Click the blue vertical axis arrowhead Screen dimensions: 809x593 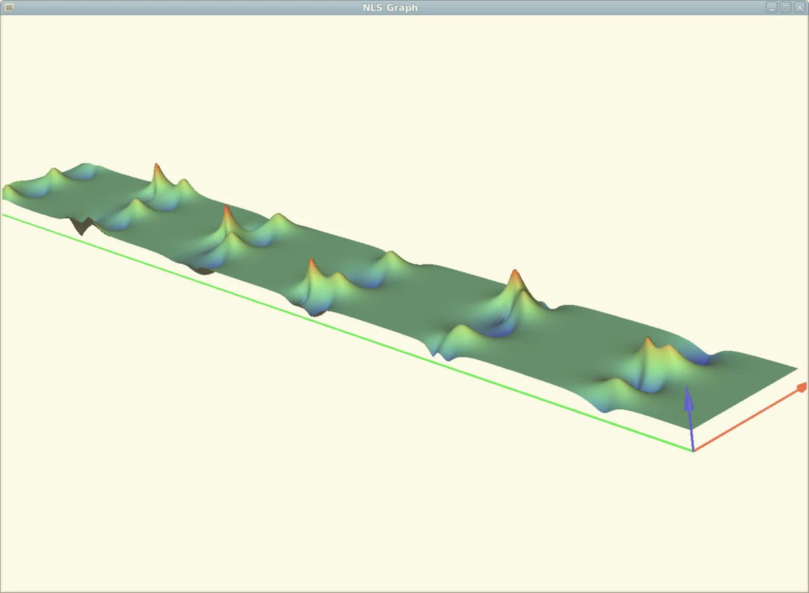click(x=688, y=397)
